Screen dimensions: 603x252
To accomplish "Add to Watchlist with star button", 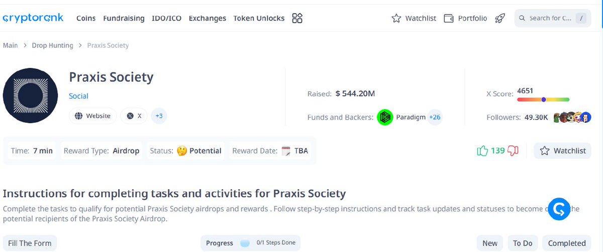I will pyautogui.click(x=563, y=150).
